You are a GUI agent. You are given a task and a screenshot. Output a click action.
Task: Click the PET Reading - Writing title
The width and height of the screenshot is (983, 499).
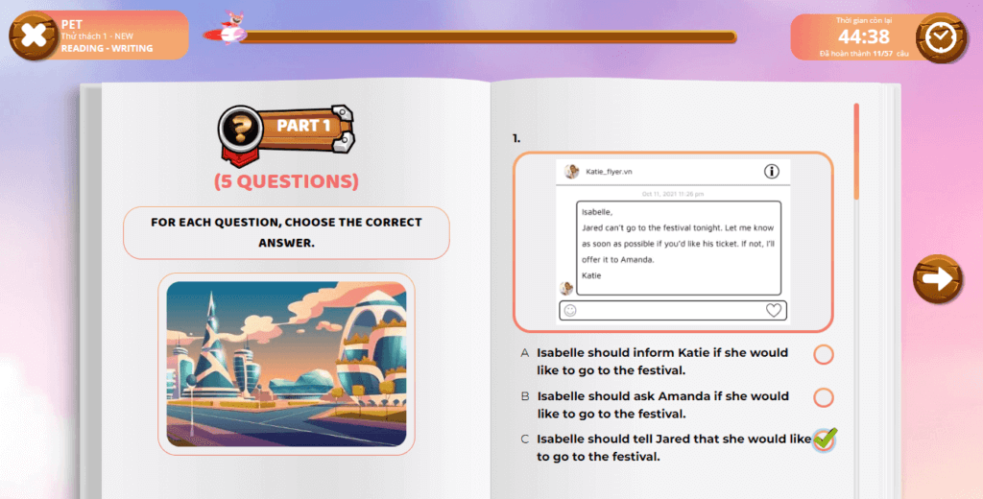click(108, 35)
